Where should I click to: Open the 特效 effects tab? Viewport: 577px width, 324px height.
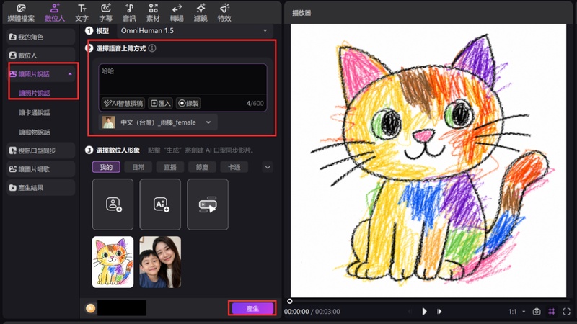coord(224,13)
